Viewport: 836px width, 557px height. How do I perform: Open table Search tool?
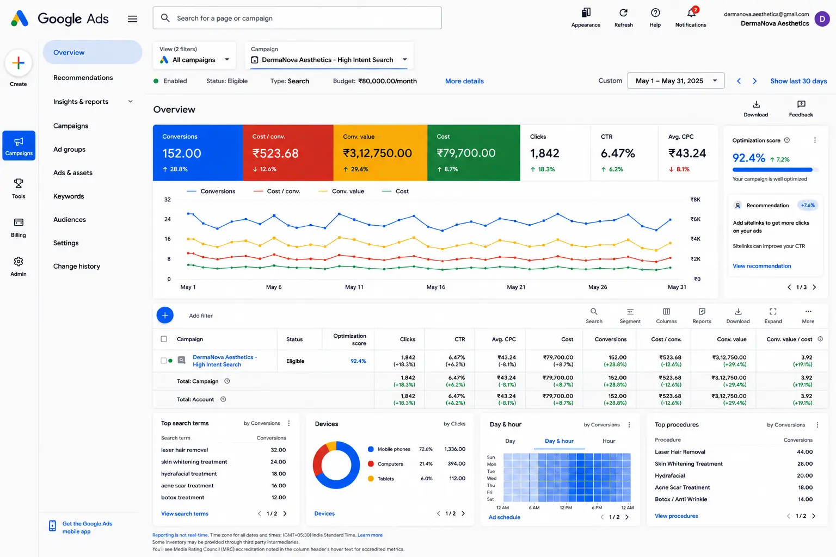pyautogui.click(x=594, y=315)
